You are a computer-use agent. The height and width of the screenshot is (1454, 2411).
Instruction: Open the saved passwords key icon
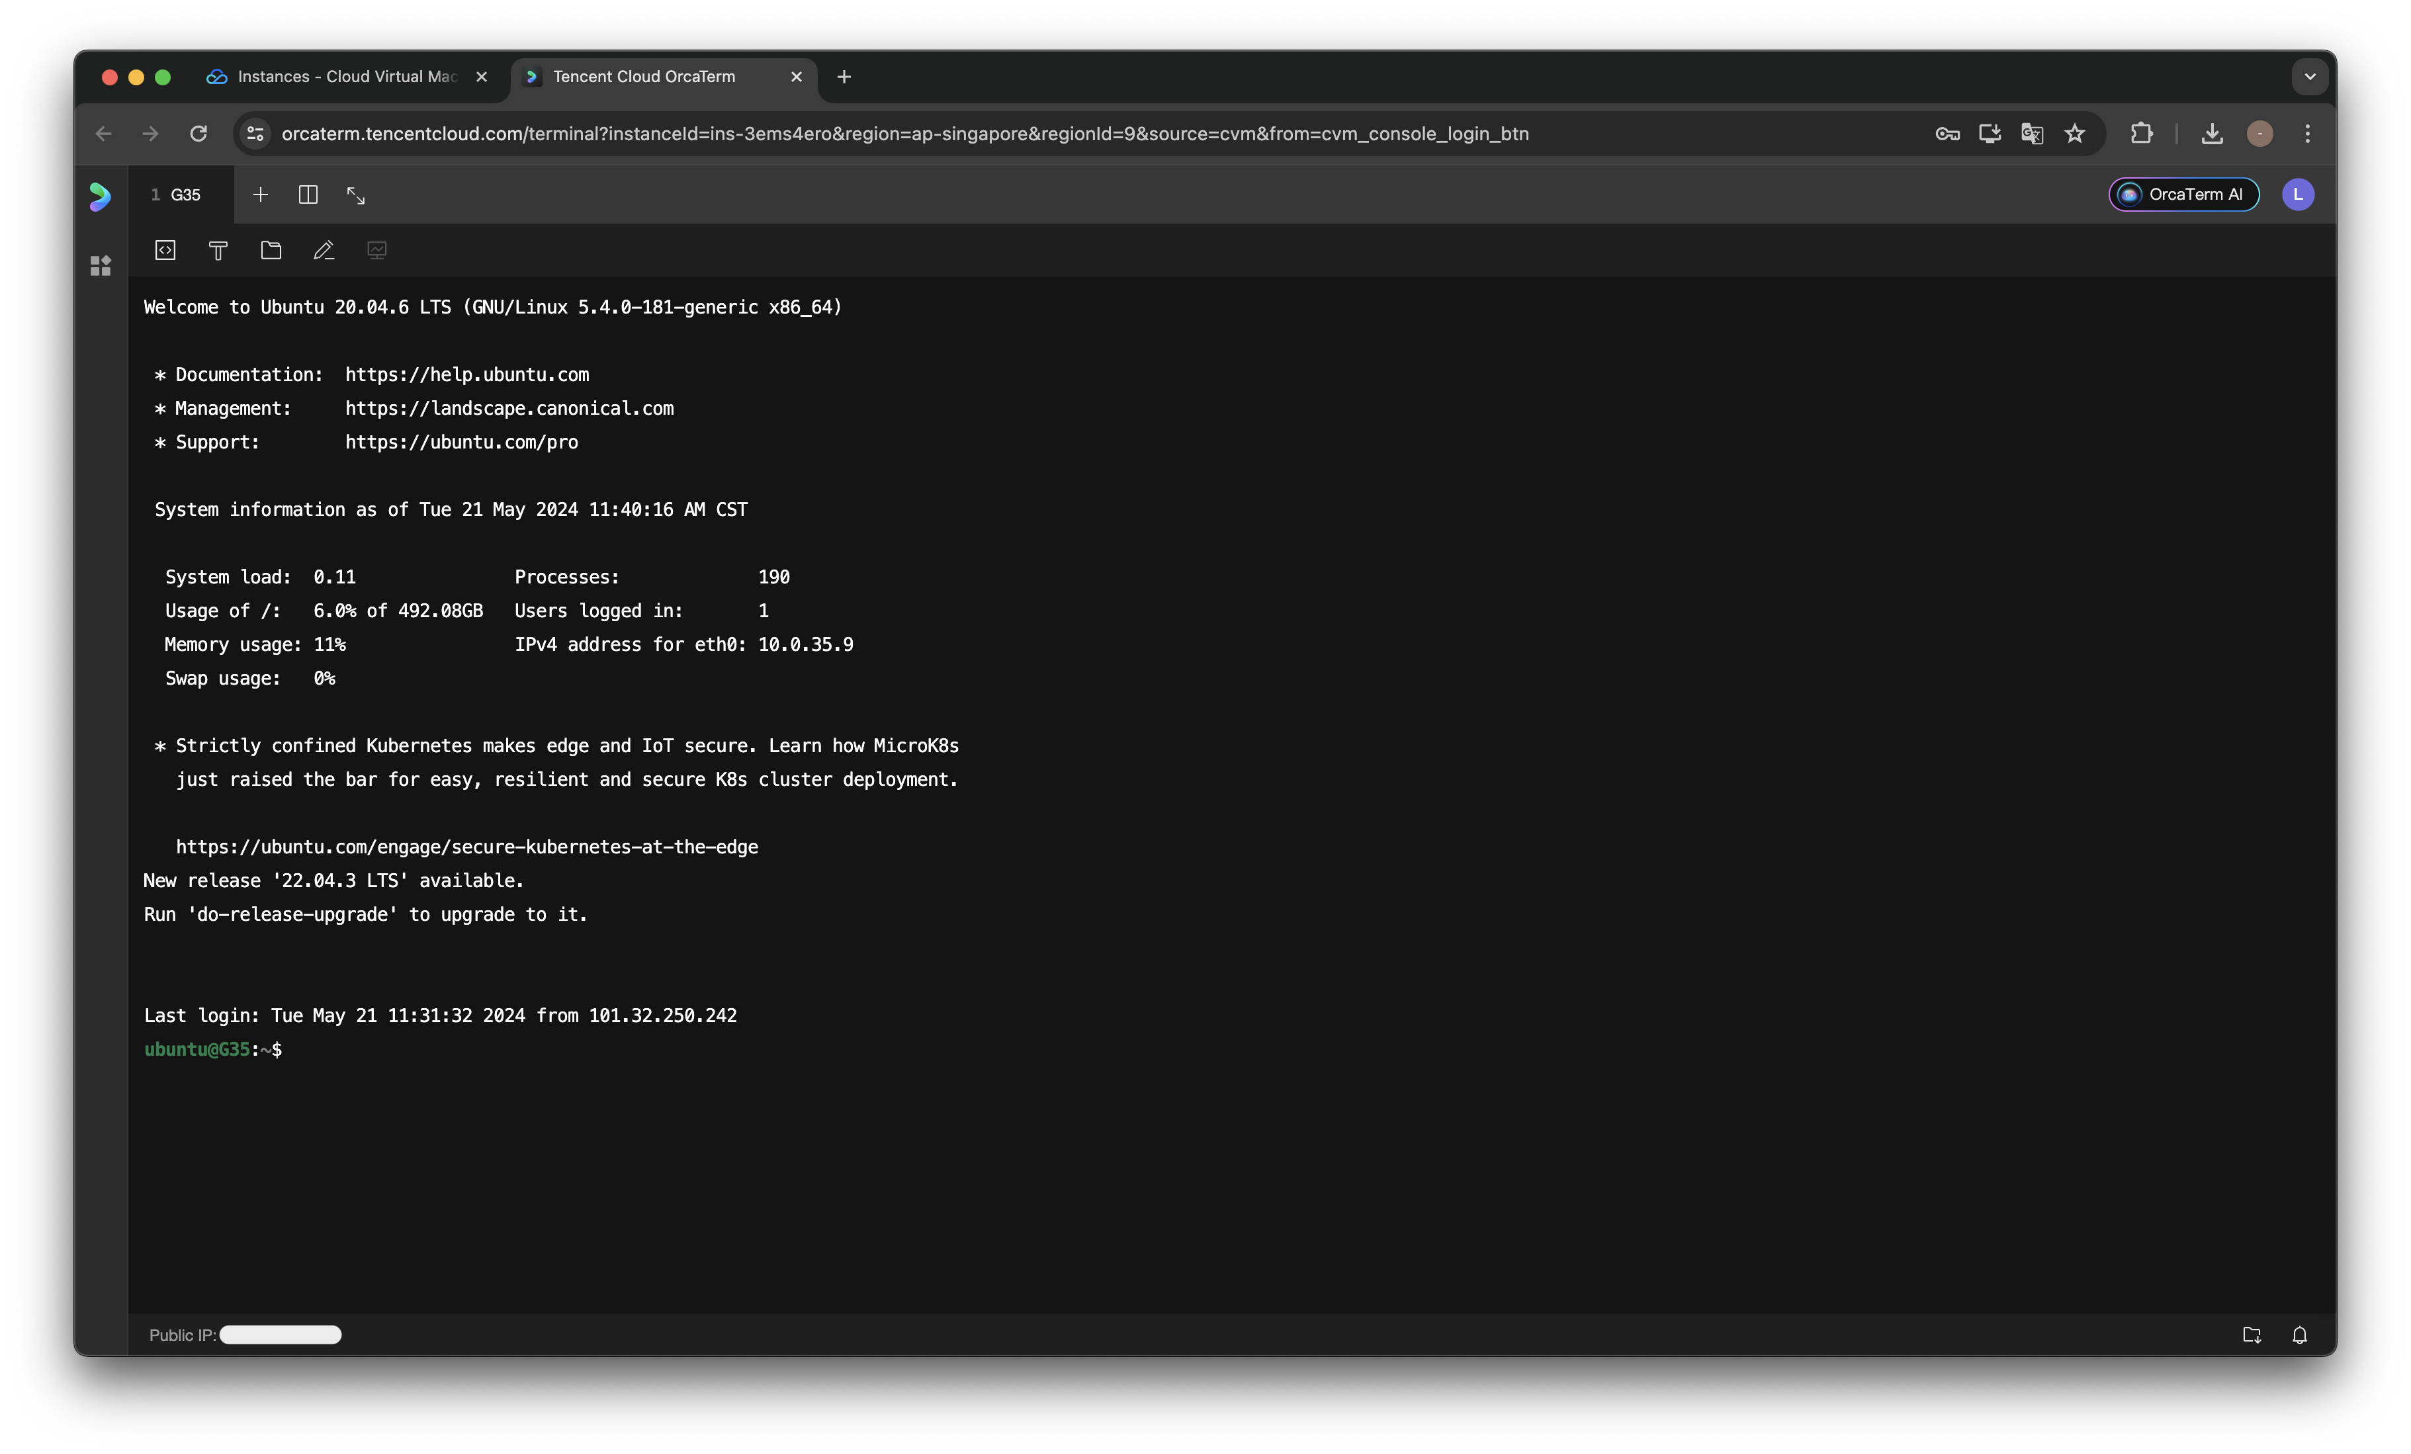[1947, 134]
